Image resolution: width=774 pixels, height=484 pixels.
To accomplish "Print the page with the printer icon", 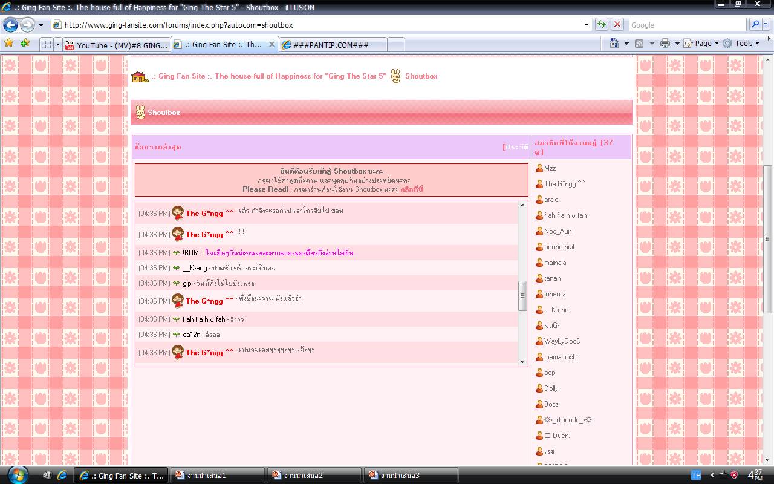I will (665, 43).
